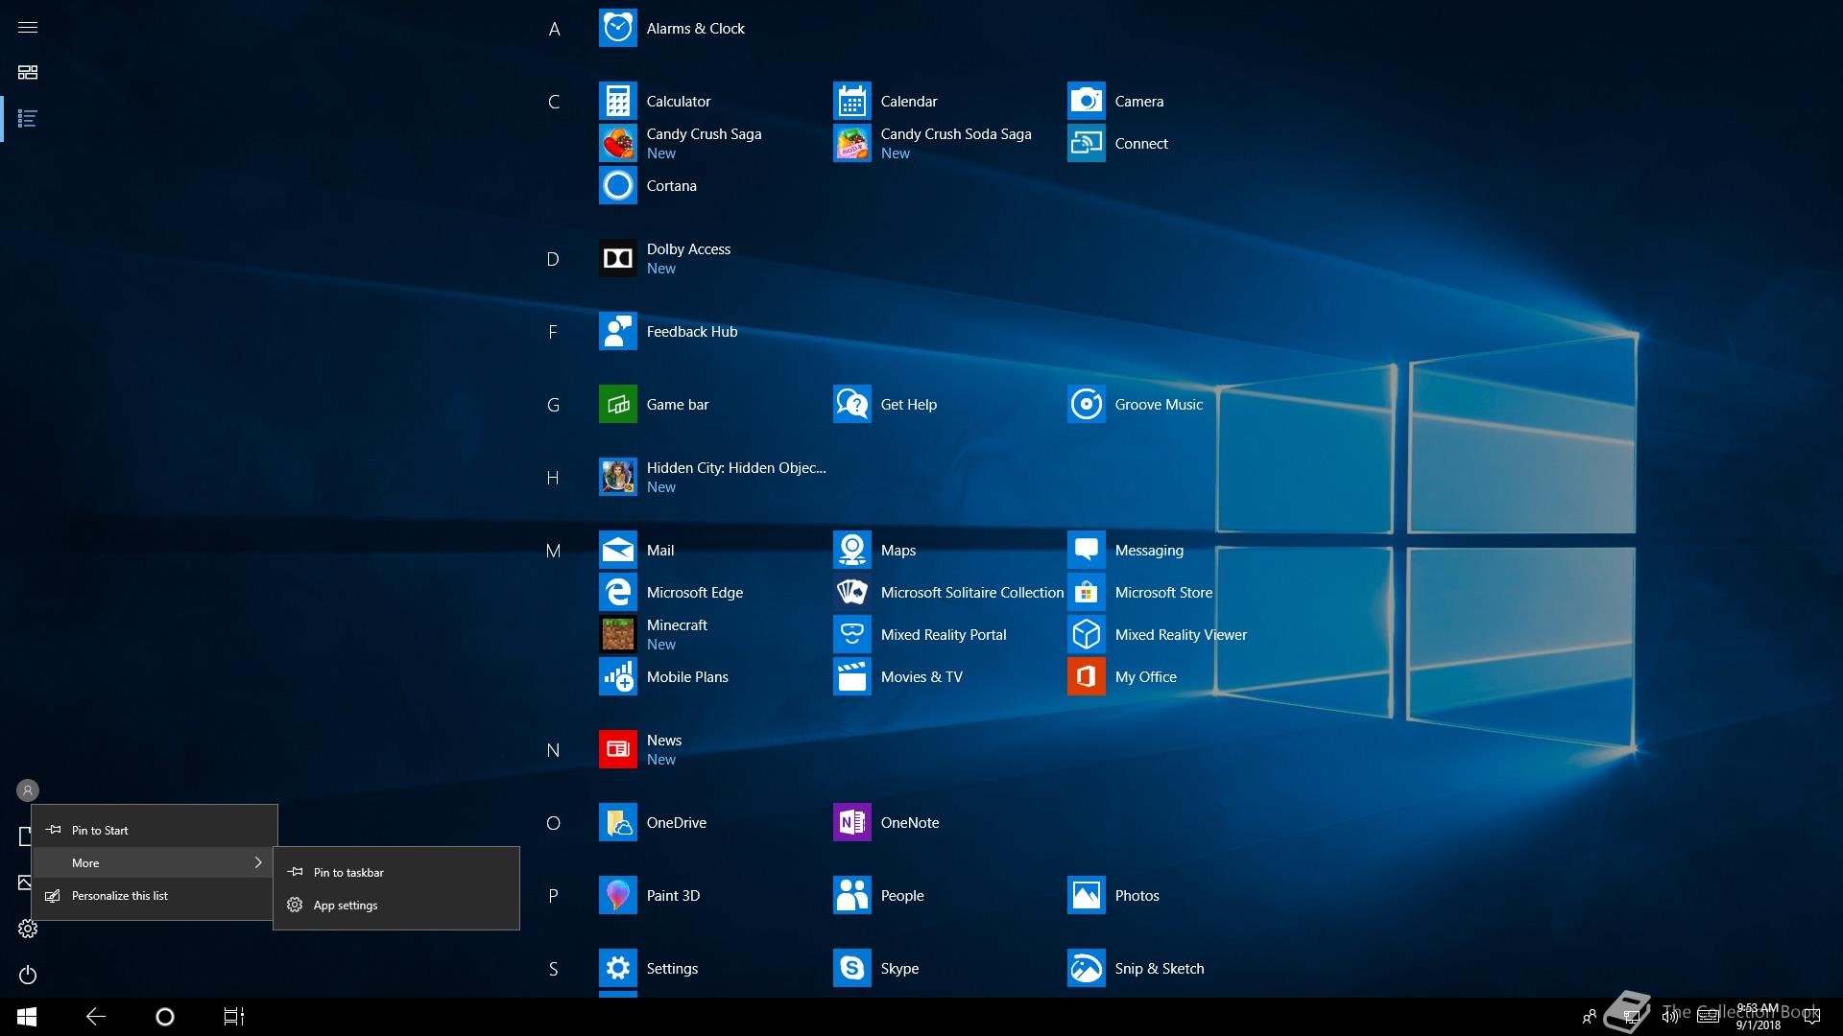This screenshot has height=1036, width=1843.
Task: Open the Photos app icon
Action: click(1086, 896)
